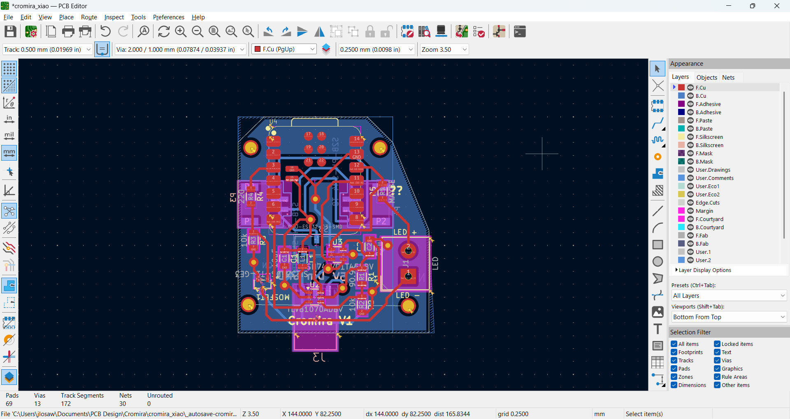
Task: Toggle Edge.Cuts layer visibility
Action: coord(690,203)
